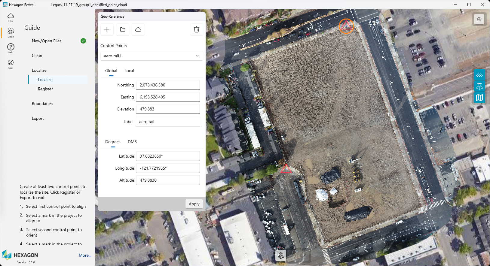Delete control point with trash icon

coord(197,29)
